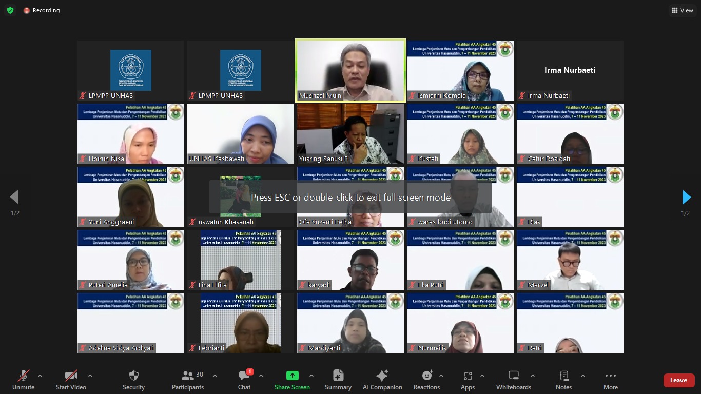Expand audio options arrow next to Unmute

[40, 376]
